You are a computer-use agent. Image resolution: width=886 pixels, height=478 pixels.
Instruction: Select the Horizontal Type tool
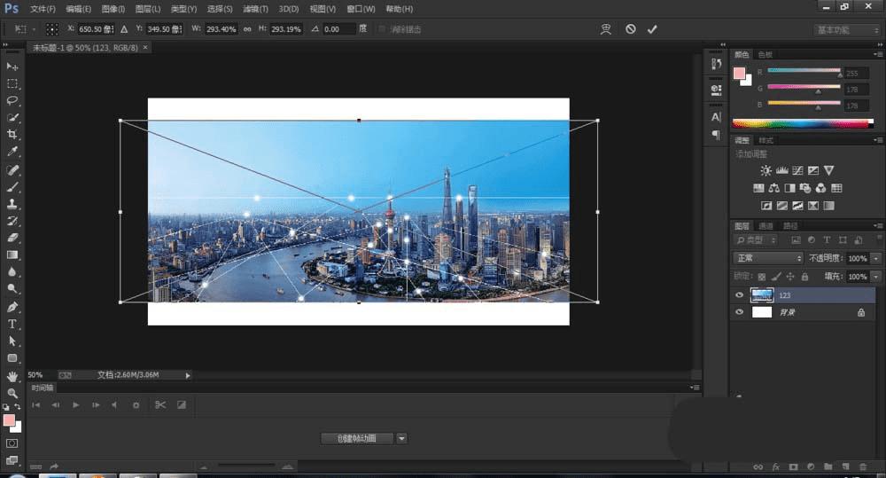click(12, 324)
